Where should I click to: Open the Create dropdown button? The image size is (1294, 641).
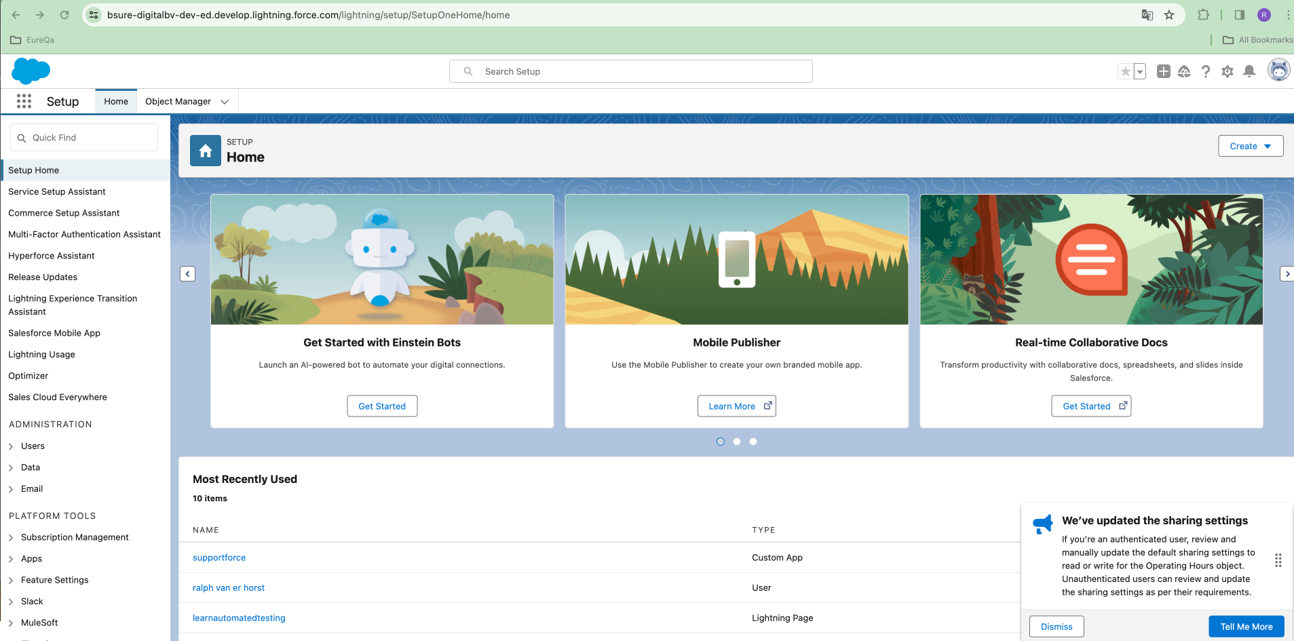1251,146
